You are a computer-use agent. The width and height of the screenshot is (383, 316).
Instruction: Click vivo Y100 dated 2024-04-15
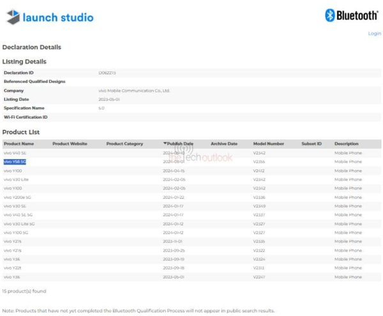[x=13, y=170]
